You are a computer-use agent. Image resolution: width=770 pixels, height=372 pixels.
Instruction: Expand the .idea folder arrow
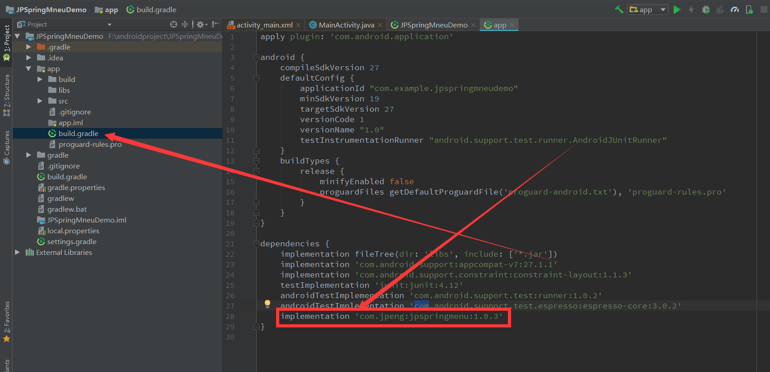[29, 58]
